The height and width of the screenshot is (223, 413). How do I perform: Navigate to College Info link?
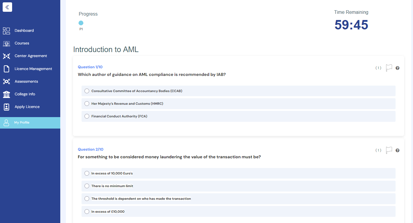point(25,94)
